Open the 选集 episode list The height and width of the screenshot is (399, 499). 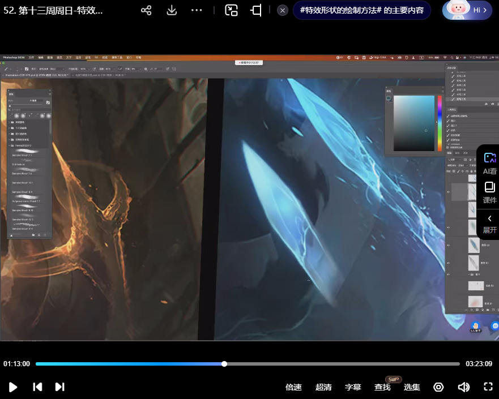coord(412,387)
